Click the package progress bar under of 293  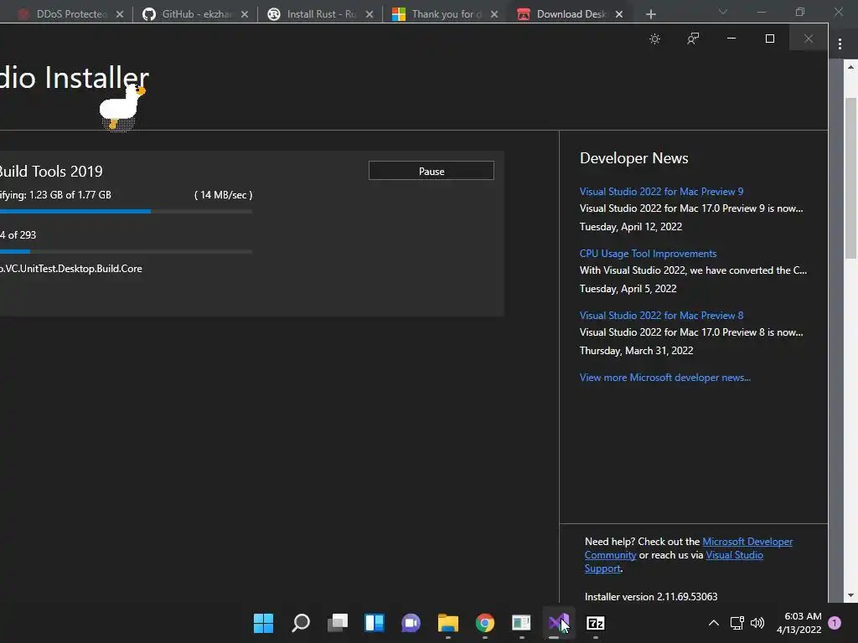coord(126,251)
